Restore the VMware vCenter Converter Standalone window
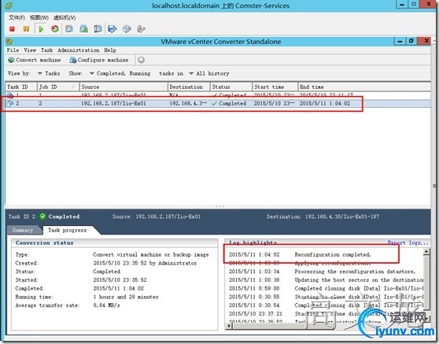This screenshot has width=439, height=344. tap(411, 41)
